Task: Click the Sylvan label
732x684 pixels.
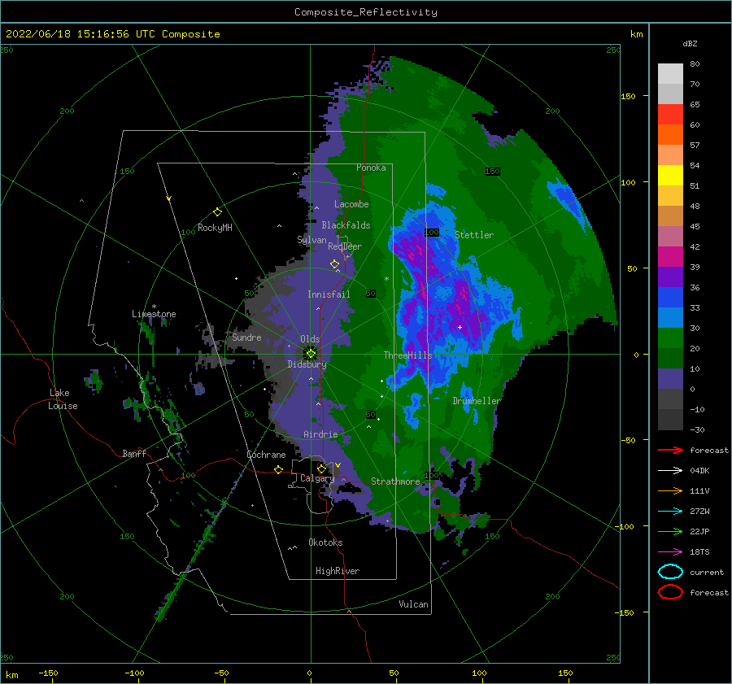Action: coord(312,240)
